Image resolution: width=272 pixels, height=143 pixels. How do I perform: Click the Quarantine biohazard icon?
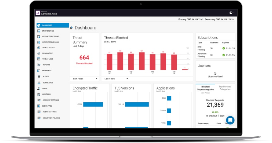coord(39,53)
